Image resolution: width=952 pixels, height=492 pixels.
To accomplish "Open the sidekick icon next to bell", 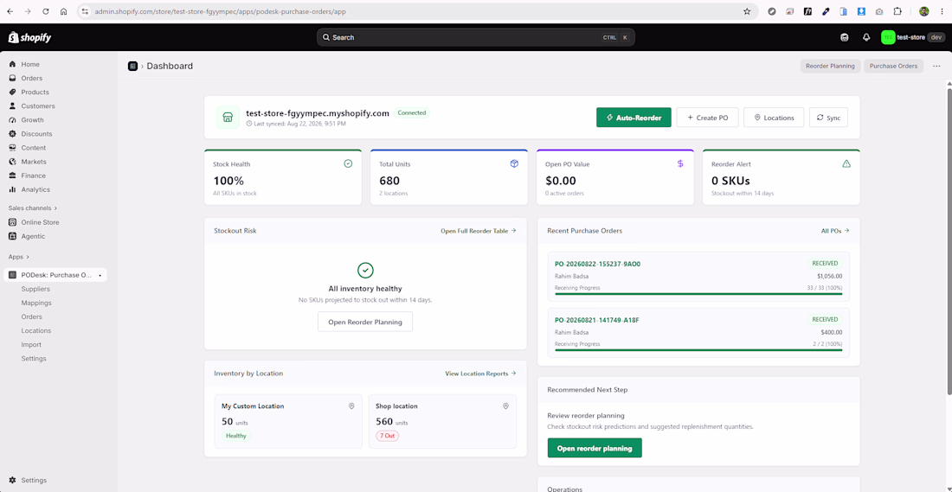I will 844,37.
